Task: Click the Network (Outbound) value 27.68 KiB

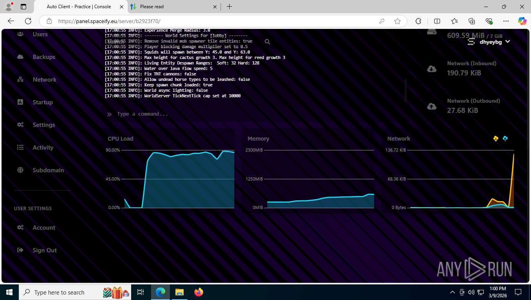Action: (x=462, y=111)
